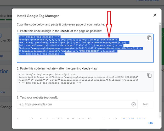Click the scrollbar up arrow in dialog
Image resolution: width=164 pixels, height=131 pixels.
pos(160,23)
